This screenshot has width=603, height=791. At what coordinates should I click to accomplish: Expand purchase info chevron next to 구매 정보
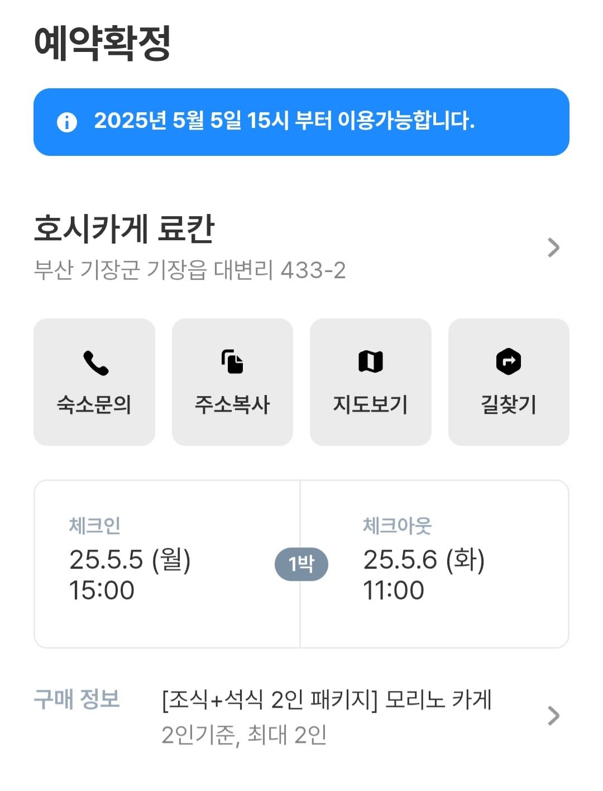coord(553,716)
